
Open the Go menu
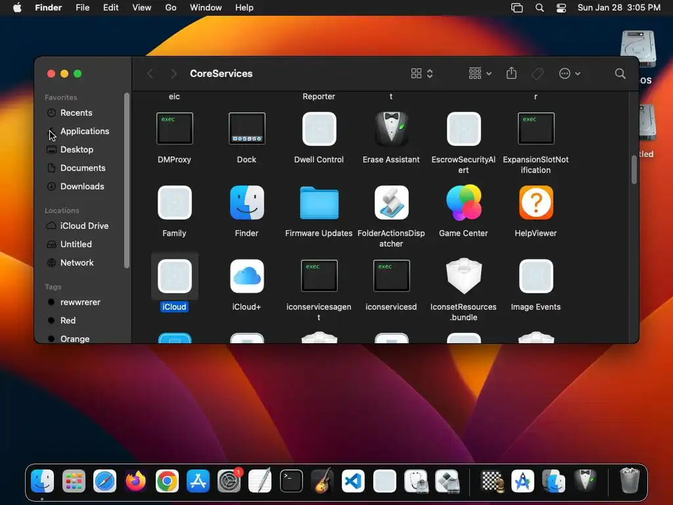click(171, 8)
